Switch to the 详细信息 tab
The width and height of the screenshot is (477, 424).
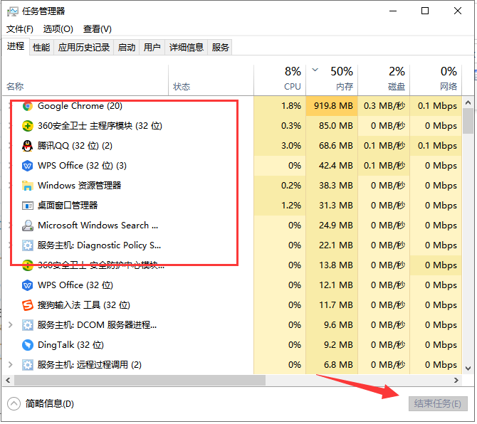coord(186,48)
